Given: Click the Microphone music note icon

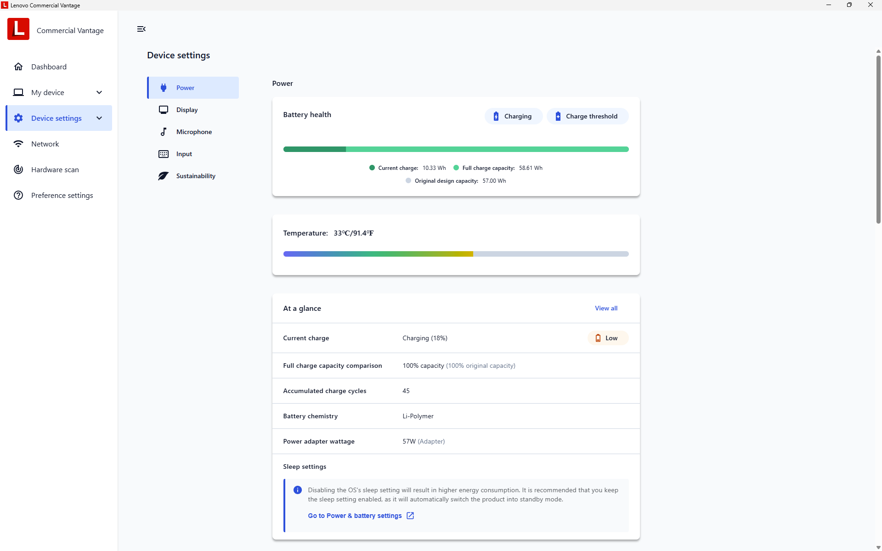Looking at the screenshot, I should pyautogui.click(x=164, y=132).
